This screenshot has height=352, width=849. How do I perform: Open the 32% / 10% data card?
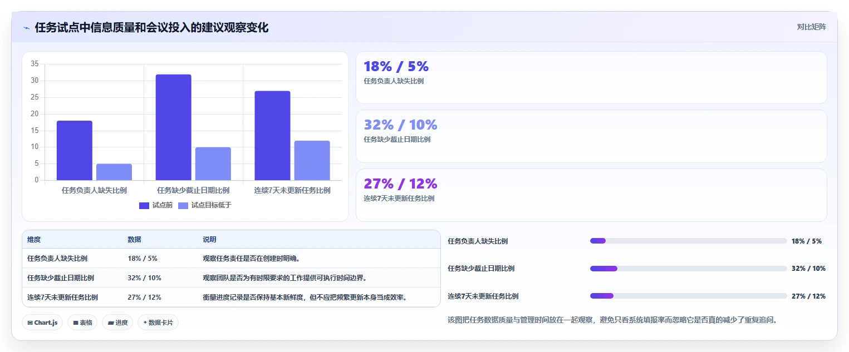tap(591, 136)
